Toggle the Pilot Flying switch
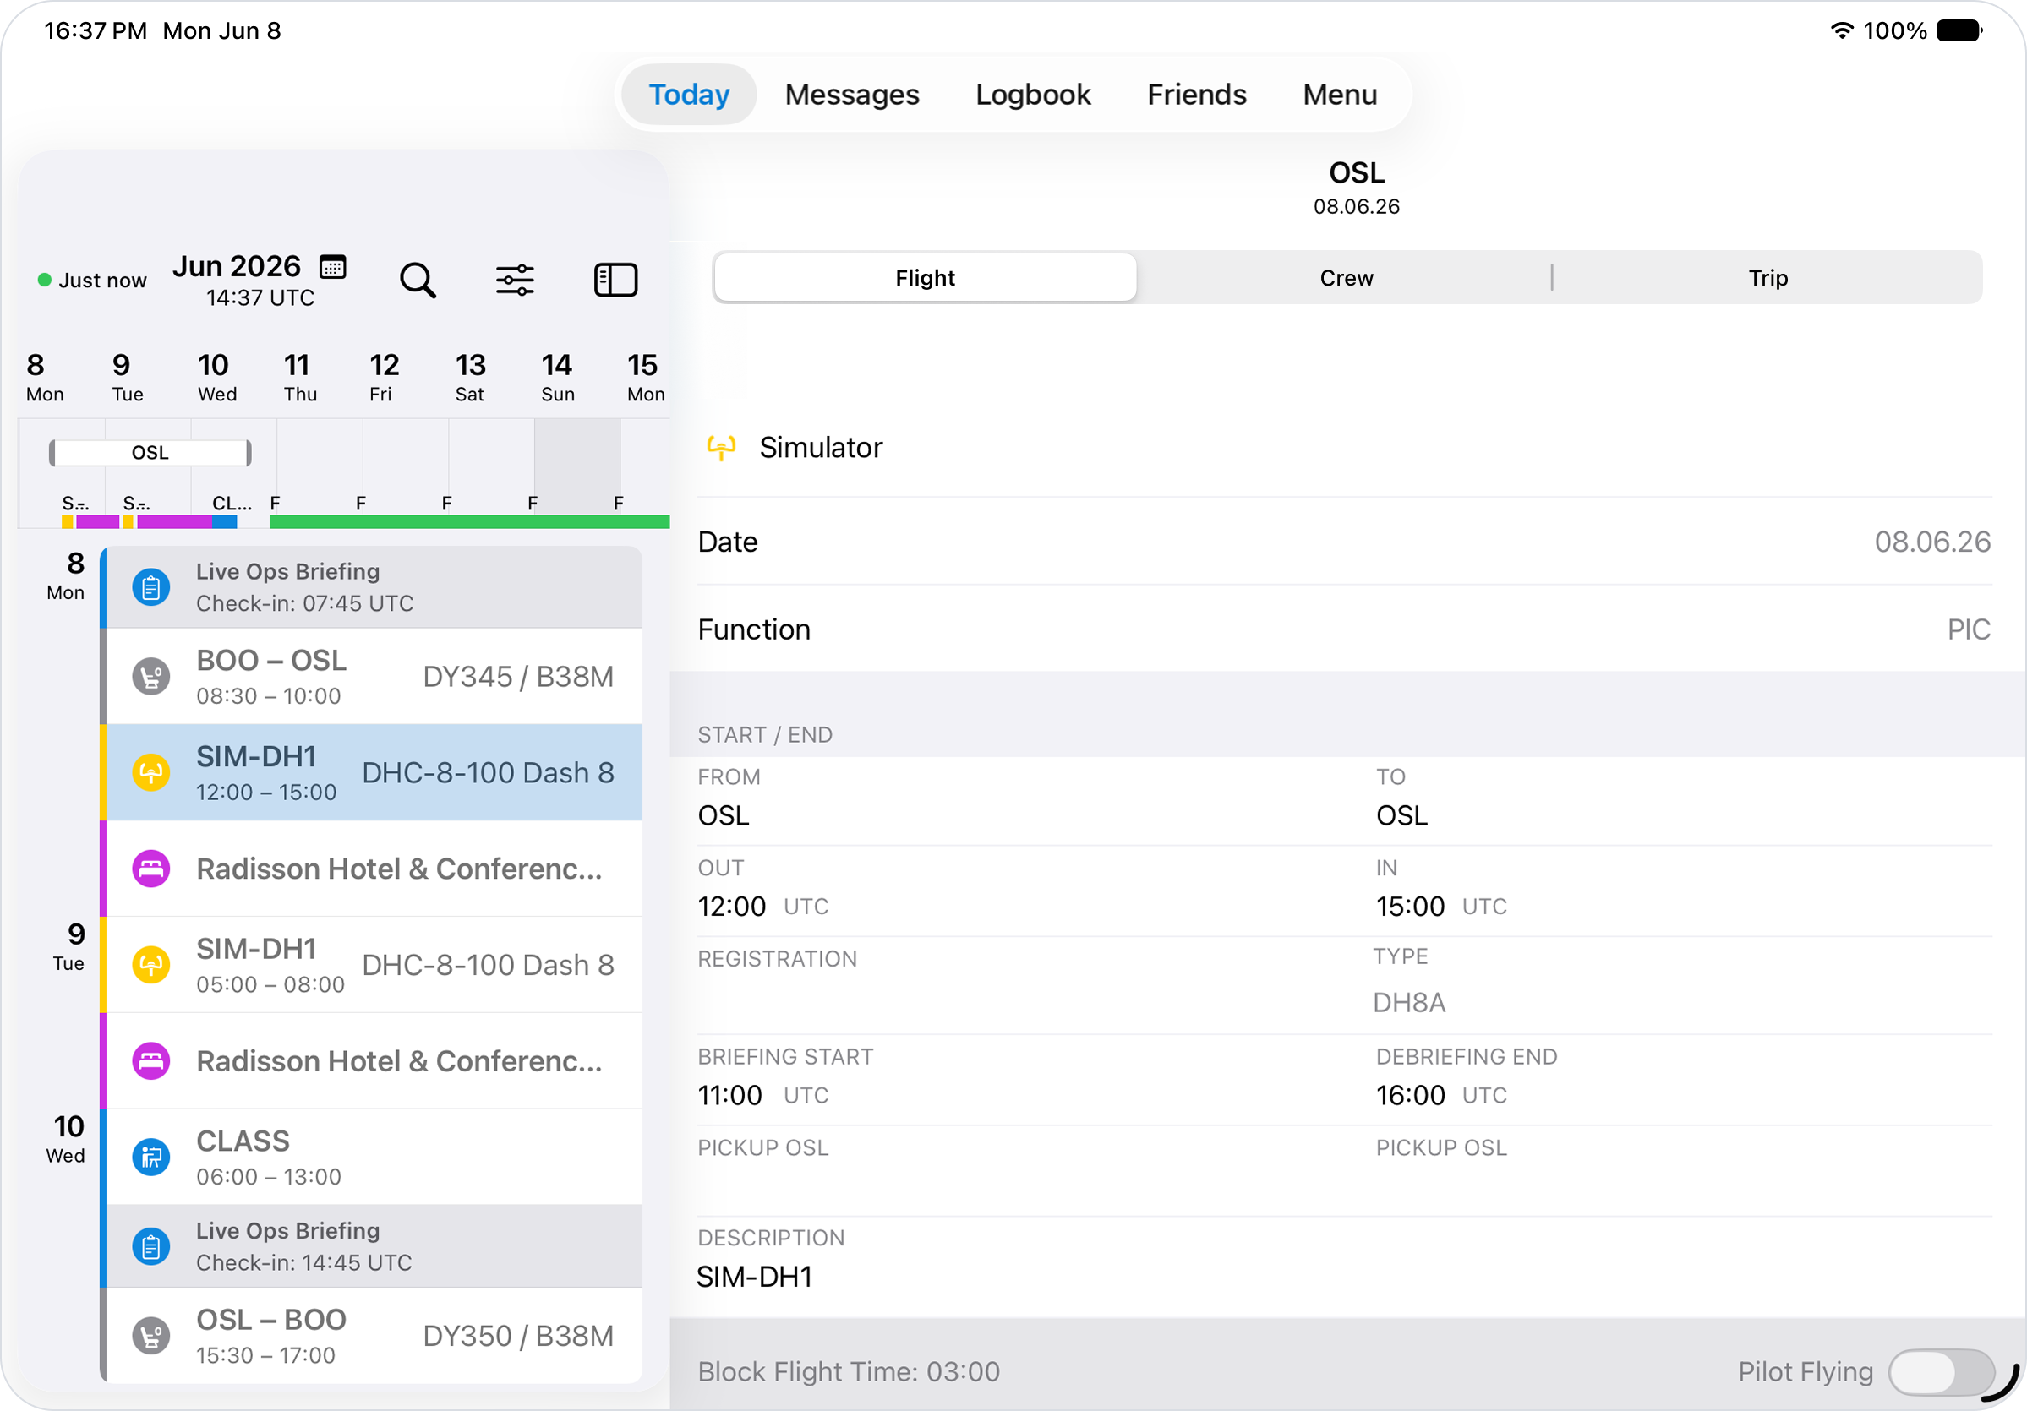The height and width of the screenshot is (1411, 2027). pos(1942,1372)
